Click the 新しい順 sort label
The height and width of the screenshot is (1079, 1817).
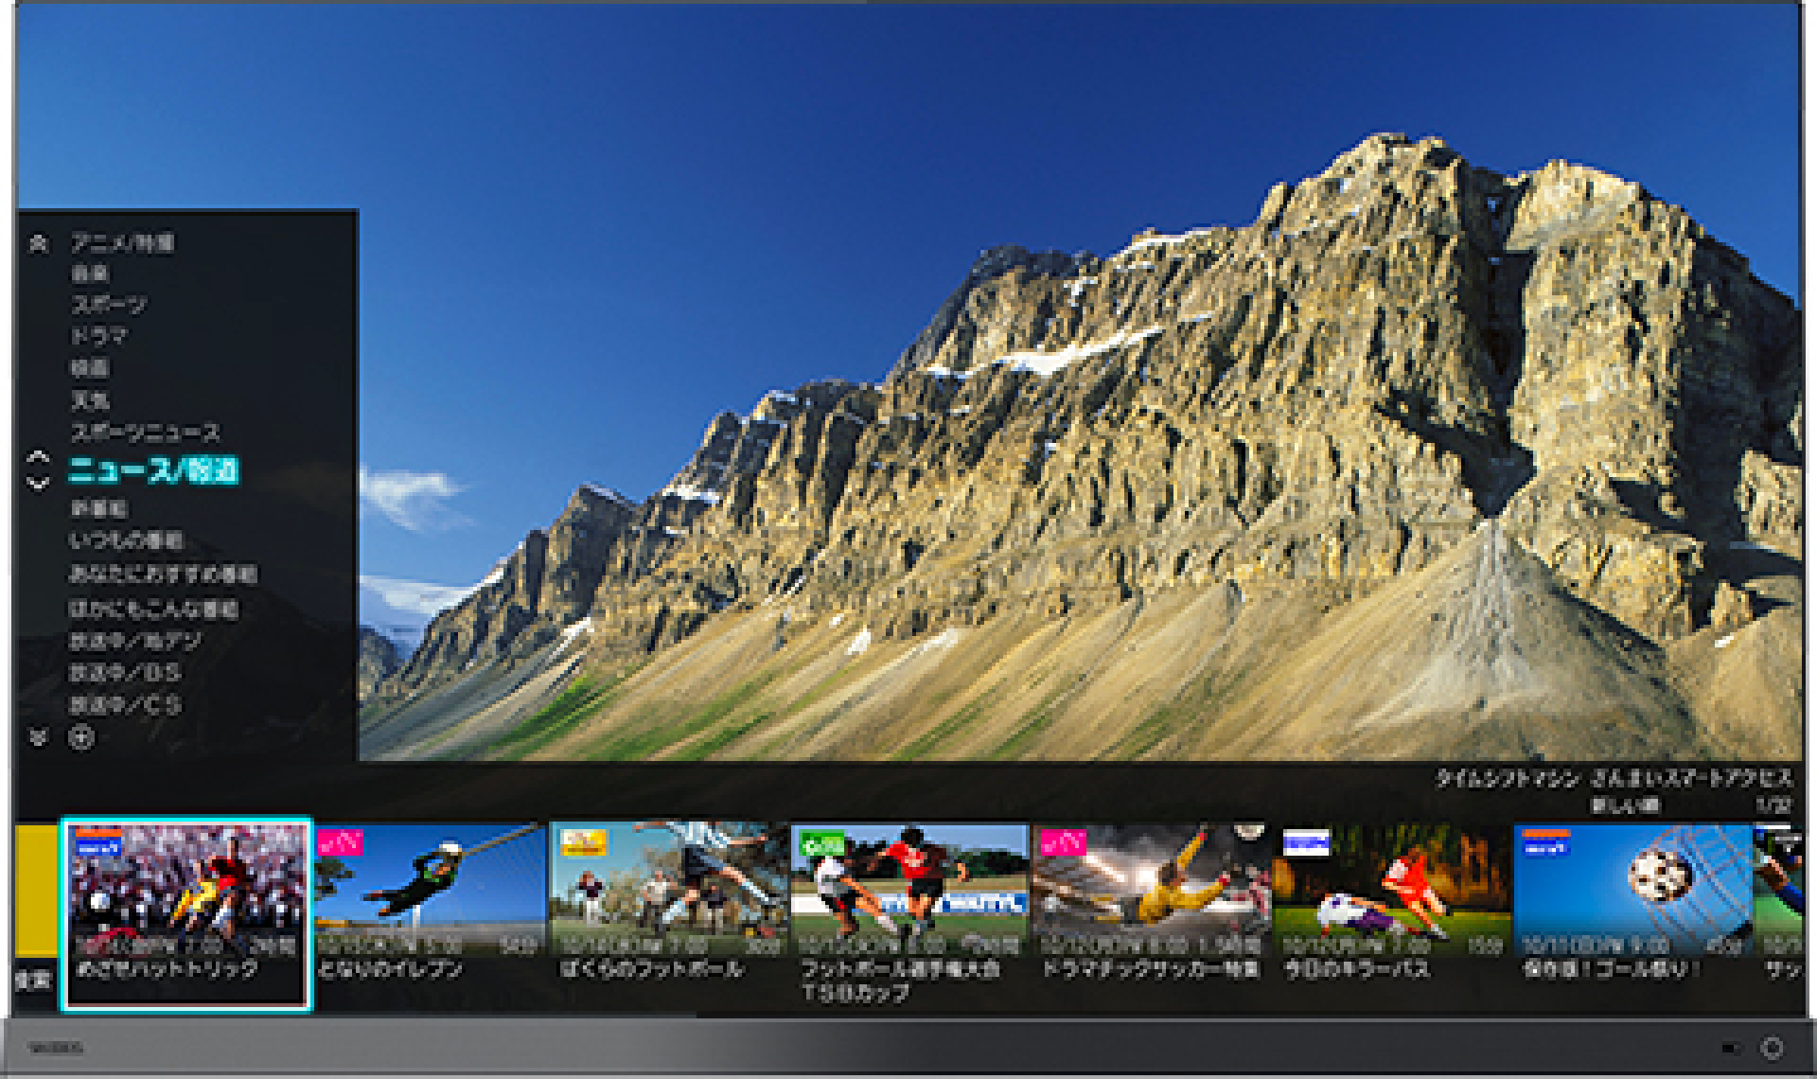[1624, 805]
